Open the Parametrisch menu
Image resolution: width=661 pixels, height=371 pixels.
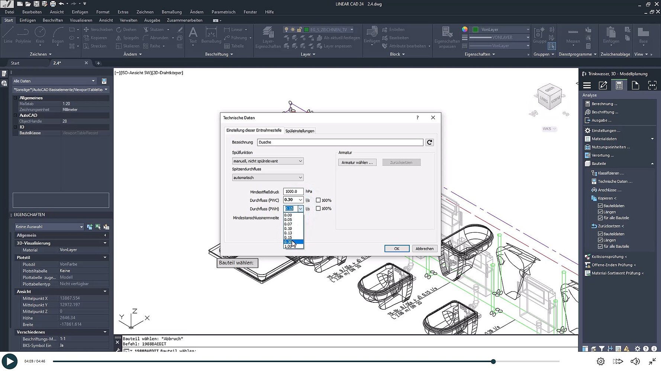[223, 12]
